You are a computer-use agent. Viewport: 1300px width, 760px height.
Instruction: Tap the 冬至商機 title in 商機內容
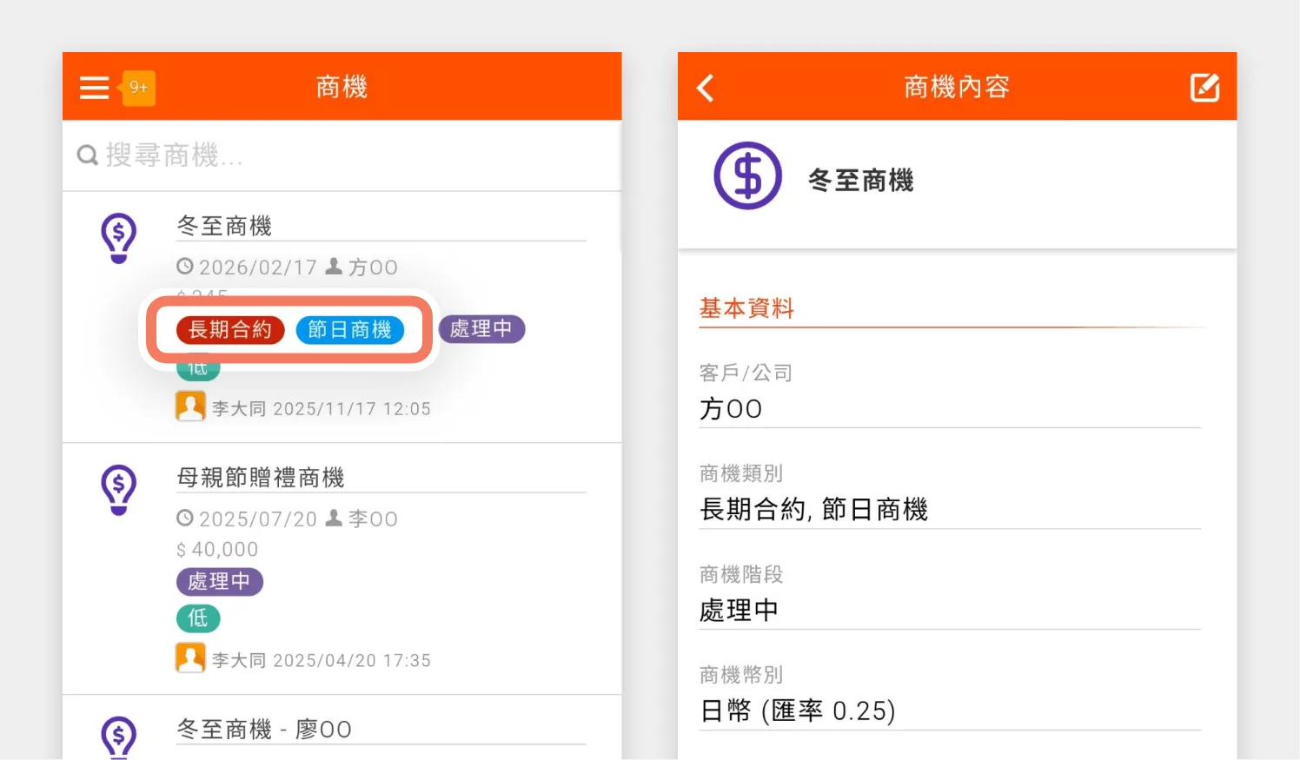coord(860,181)
